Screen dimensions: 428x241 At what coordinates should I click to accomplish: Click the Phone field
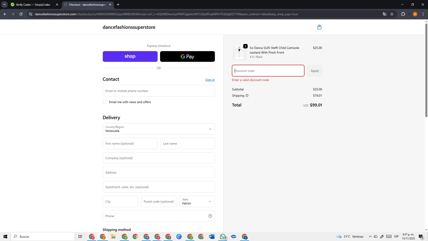click(159, 216)
